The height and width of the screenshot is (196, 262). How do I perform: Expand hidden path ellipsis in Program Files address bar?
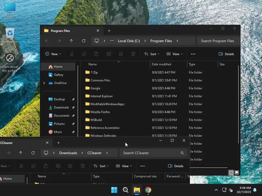pos(112,41)
